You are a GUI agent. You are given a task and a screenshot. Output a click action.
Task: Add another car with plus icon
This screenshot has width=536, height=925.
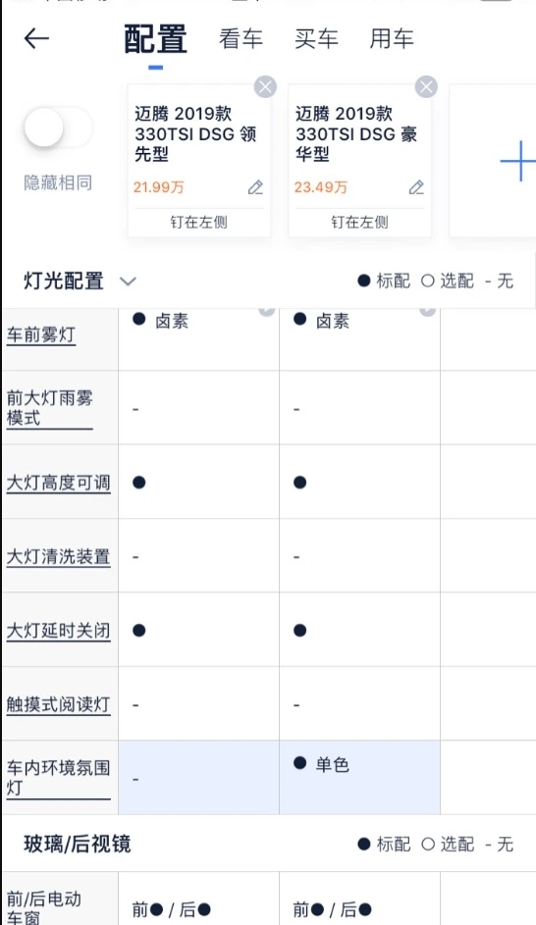pyautogui.click(x=518, y=161)
